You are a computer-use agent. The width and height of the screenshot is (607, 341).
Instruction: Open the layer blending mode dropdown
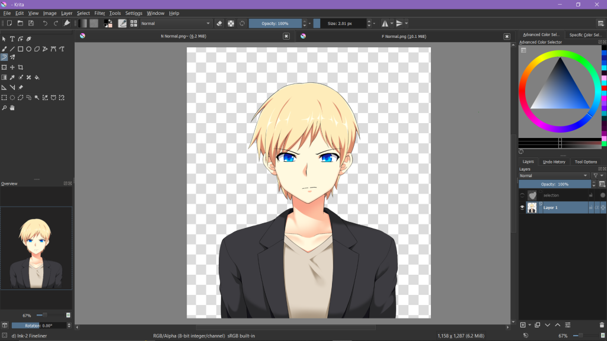click(x=554, y=176)
